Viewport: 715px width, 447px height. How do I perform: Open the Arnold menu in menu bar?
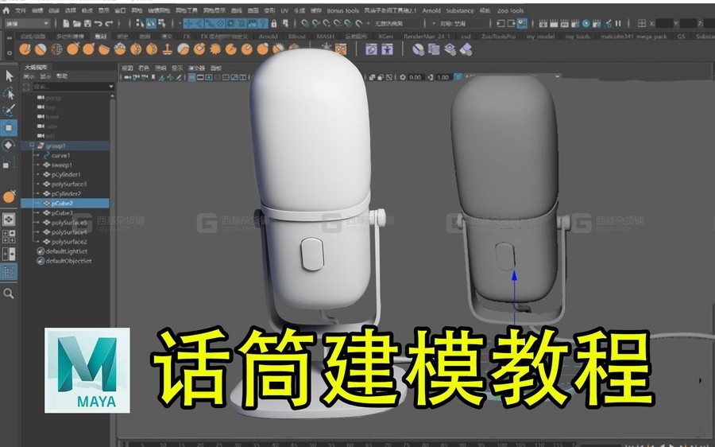(x=431, y=11)
